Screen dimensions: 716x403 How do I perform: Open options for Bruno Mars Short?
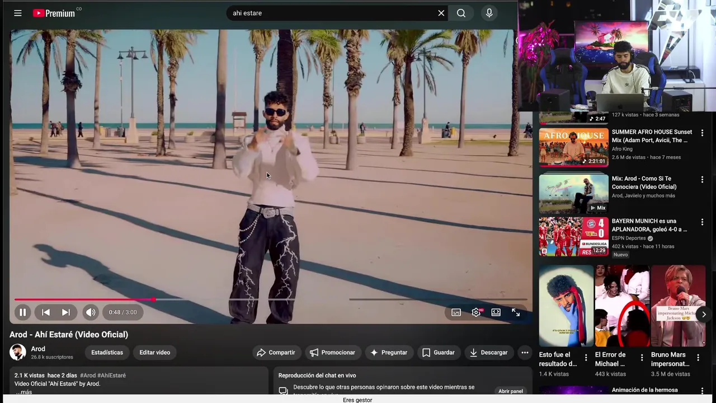(x=698, y=357)
